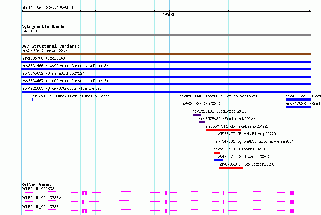Click the nsv4547581 (gnomADStructuralVariants) label
This screenshot has width=321, height=215.
(x=253, y=141)
